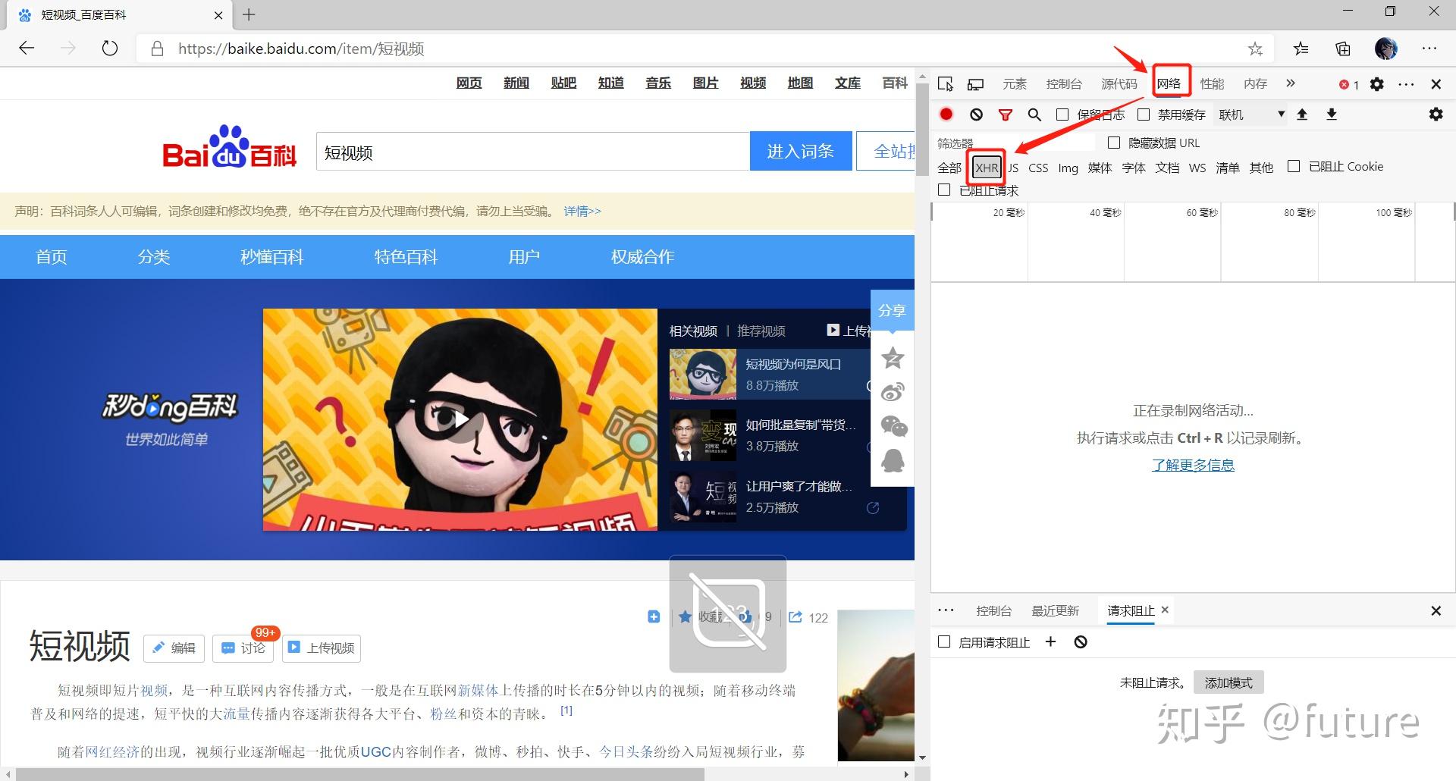Switch to the 元素 DevTools tab
The width and height of the screenshot is (1456, 781).
tap(1014, 83)
